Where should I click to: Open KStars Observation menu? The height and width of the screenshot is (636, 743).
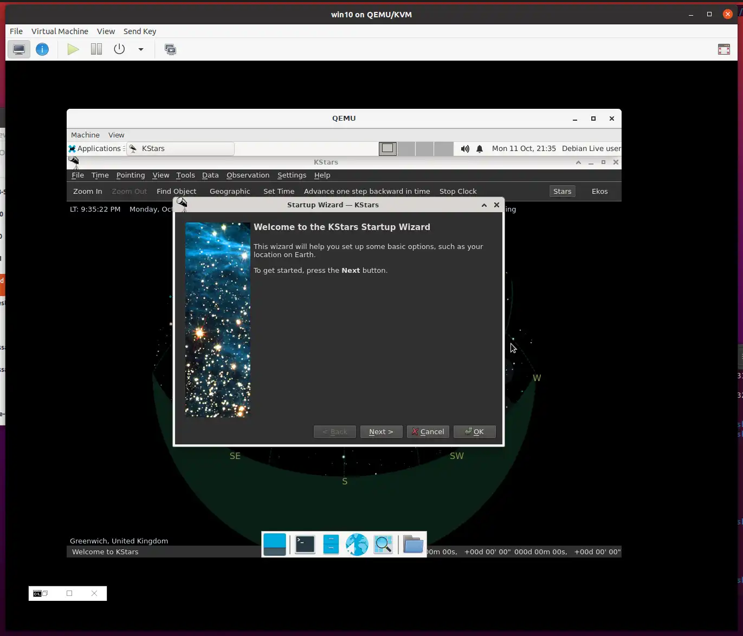click(x=248, y=175)
